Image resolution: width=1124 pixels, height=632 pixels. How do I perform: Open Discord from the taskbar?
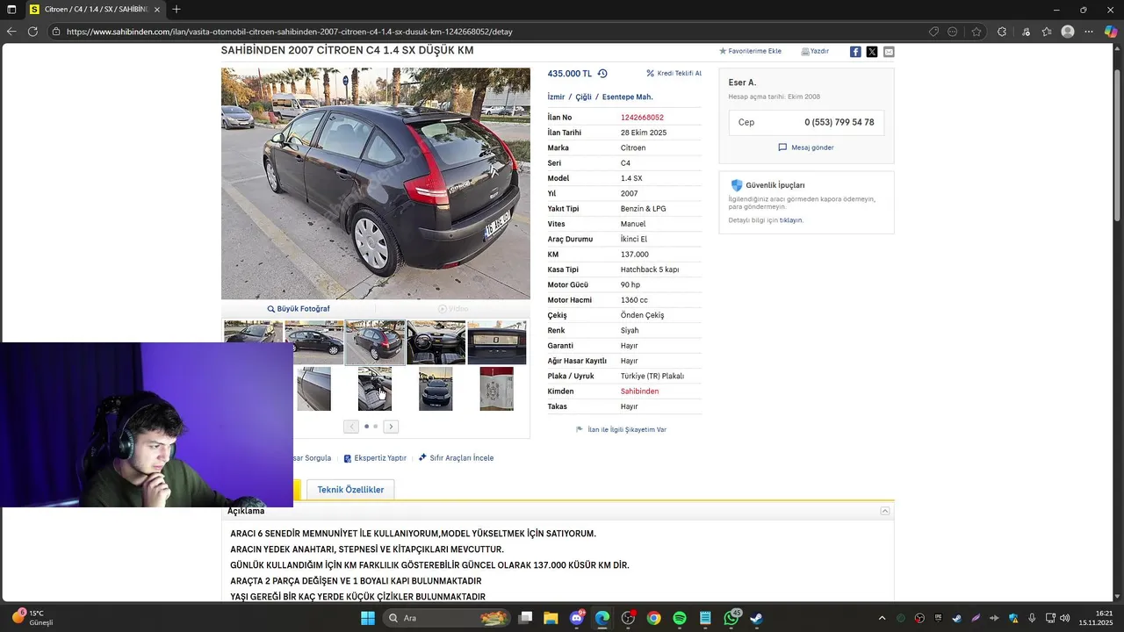tap(577, 618)
